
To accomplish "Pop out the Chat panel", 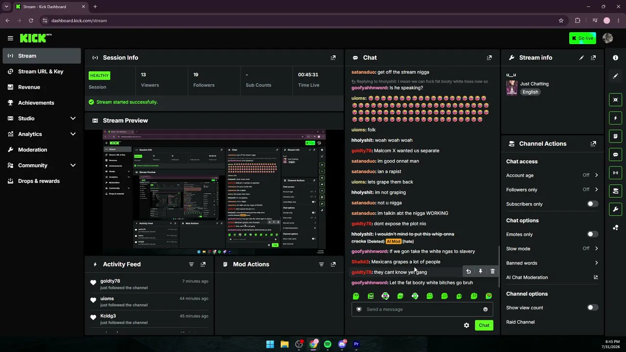I will point(489,58).
